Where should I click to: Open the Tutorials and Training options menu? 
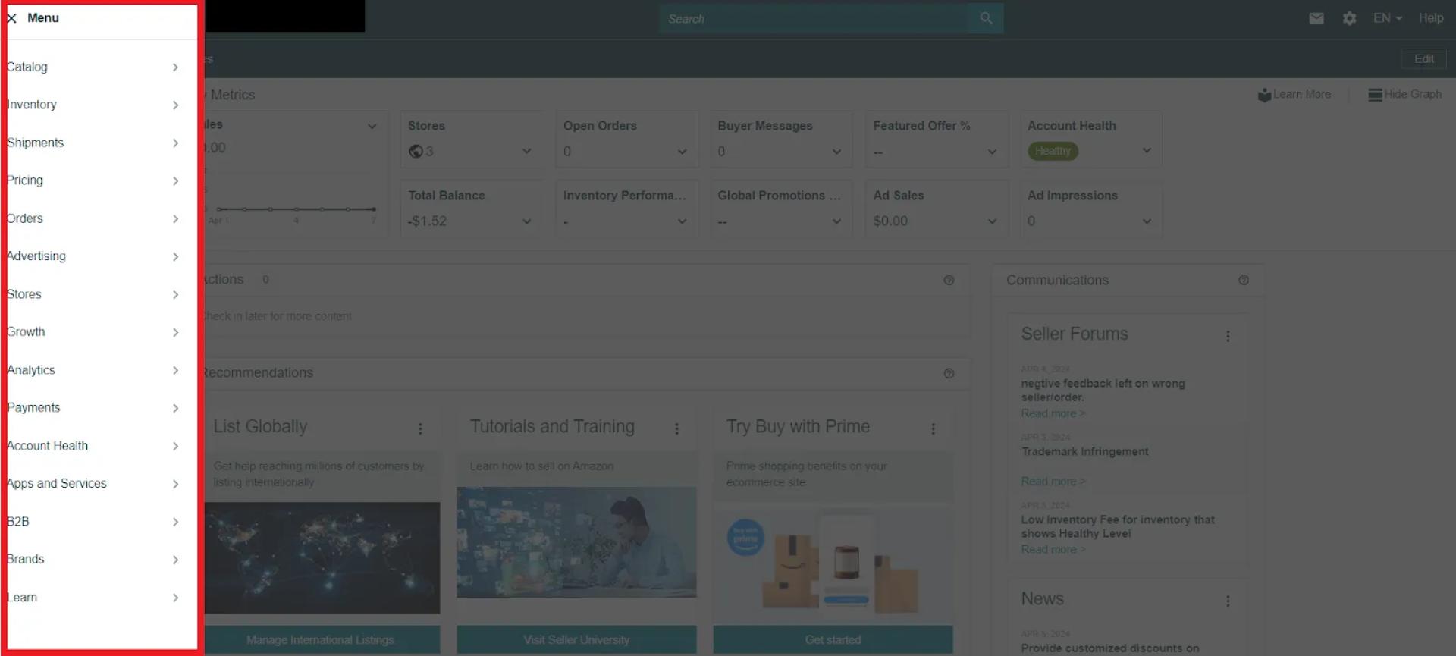[x=676, y=428]
